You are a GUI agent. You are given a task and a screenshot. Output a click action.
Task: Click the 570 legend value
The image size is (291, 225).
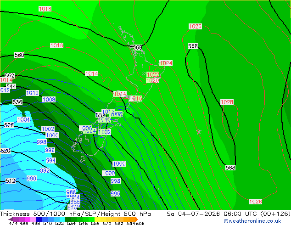[107, 223]
